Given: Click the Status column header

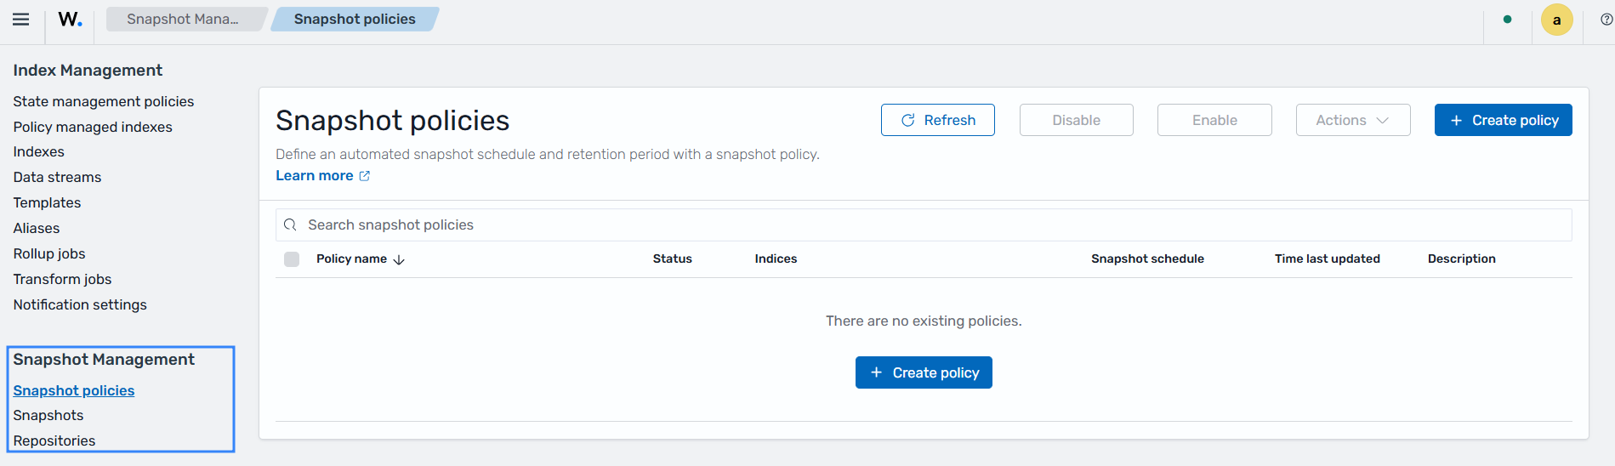Looking at the screenshot, I should point(673,259).
